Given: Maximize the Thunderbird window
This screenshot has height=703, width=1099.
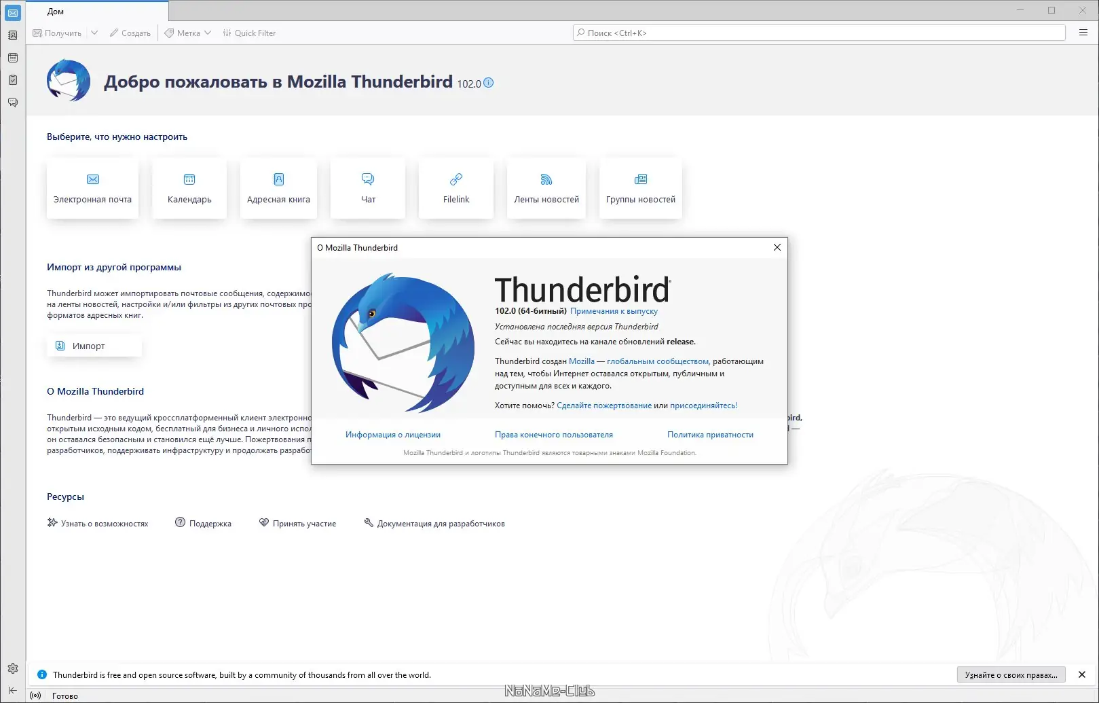Looking at the screenshot, I should click(1051, 10).
